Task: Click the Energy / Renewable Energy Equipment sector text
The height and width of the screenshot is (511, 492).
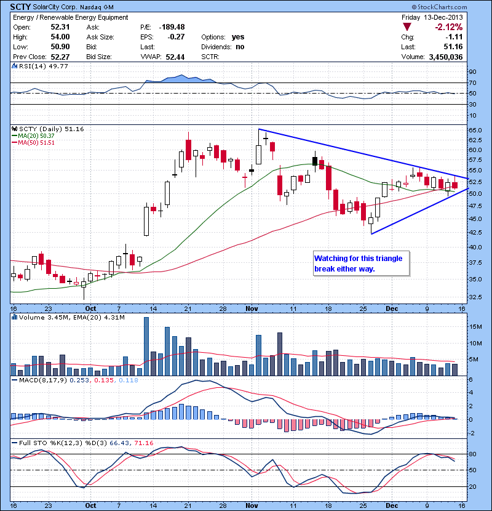Action: click(71, 17)
